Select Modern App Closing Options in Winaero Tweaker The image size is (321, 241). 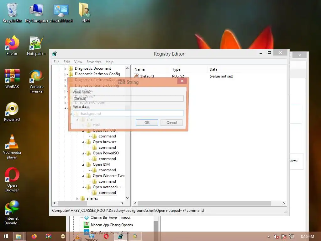112,225
